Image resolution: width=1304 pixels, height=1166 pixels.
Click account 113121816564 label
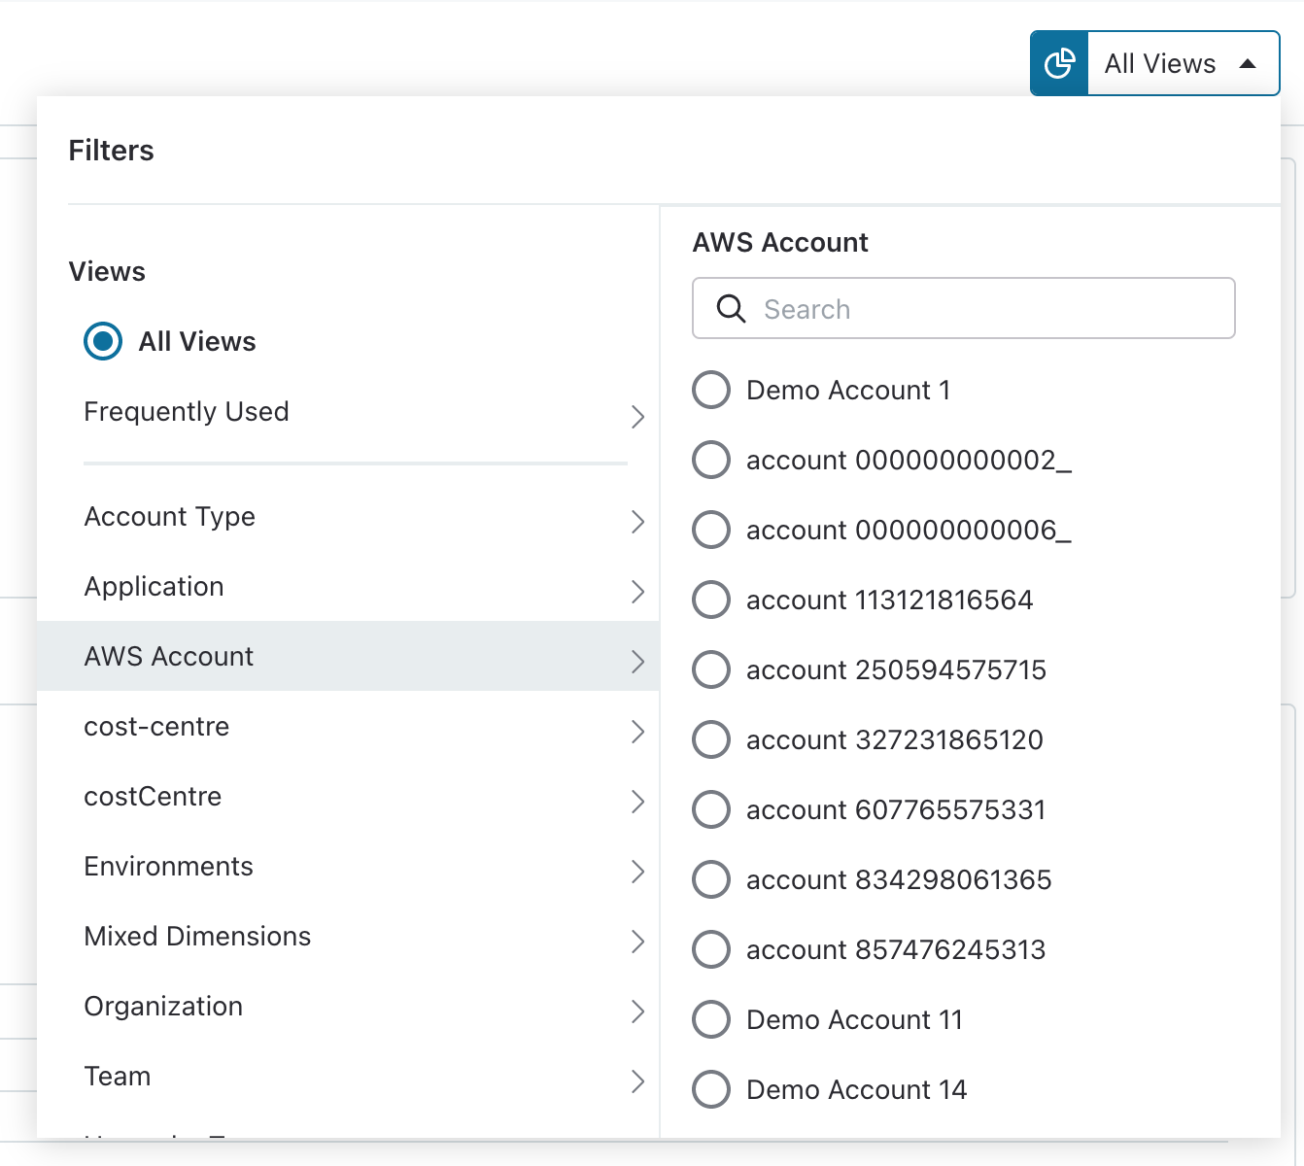889,600
